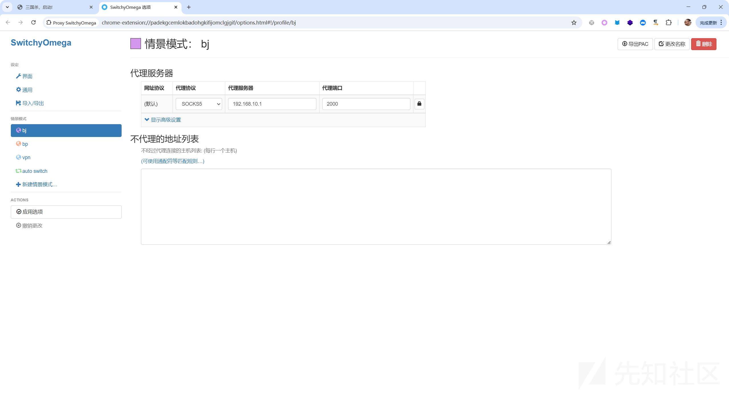The width and height of the screenshot is (729, 393).
Task: Click the globe icon beside bj
Action: [19, 130]
